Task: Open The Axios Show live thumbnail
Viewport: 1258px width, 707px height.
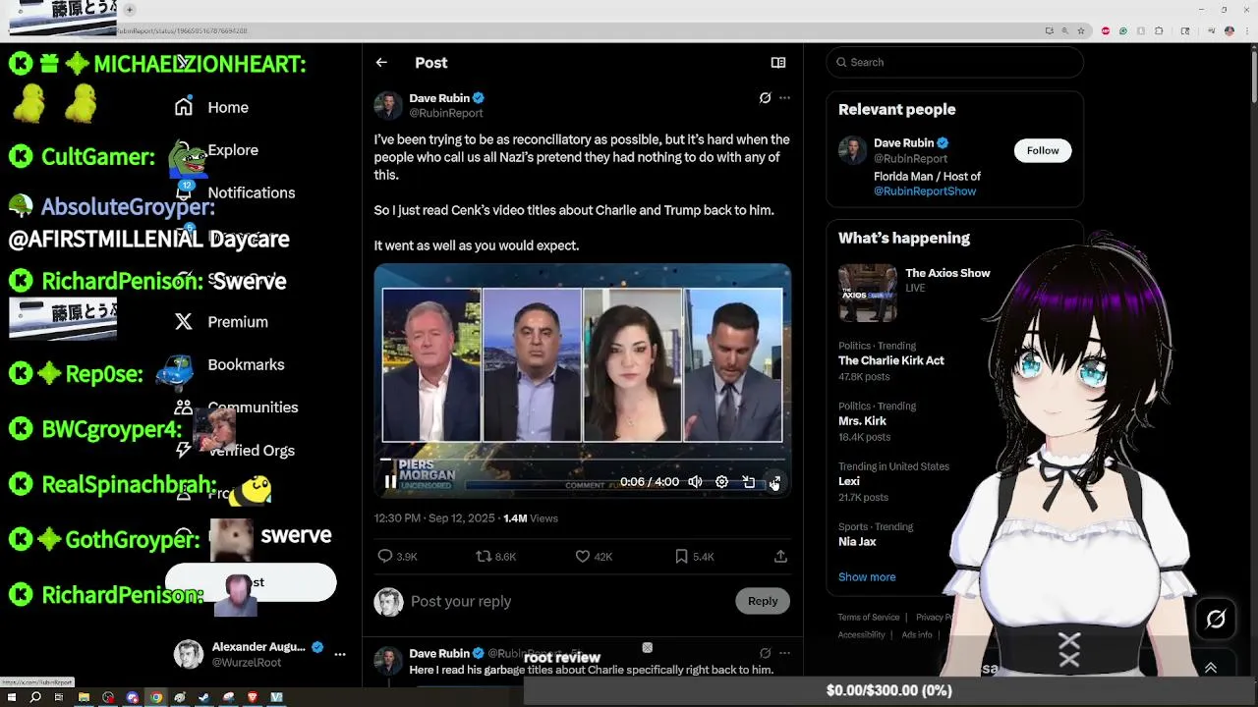Action: [x=867, y=293]
